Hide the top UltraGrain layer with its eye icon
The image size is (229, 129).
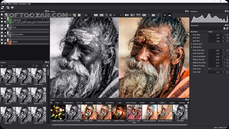tap(5, 19)
